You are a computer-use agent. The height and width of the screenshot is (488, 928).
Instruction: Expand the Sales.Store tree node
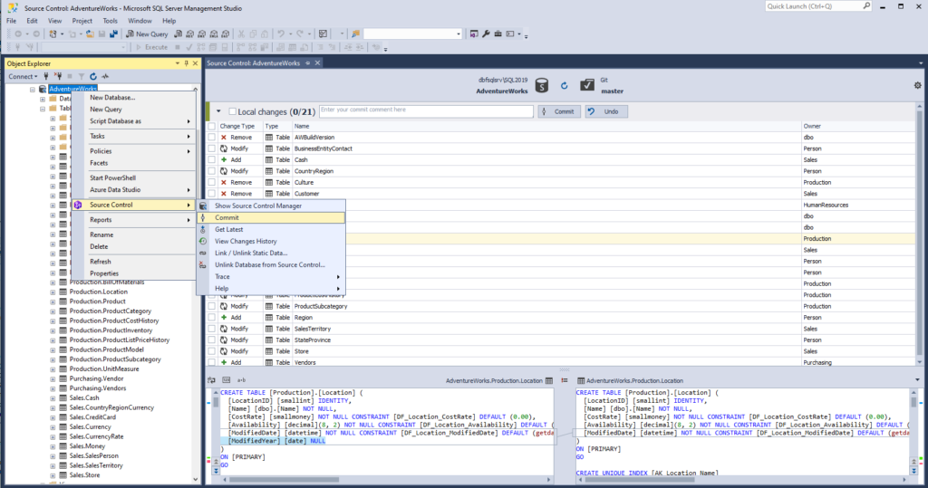[53, 475]
